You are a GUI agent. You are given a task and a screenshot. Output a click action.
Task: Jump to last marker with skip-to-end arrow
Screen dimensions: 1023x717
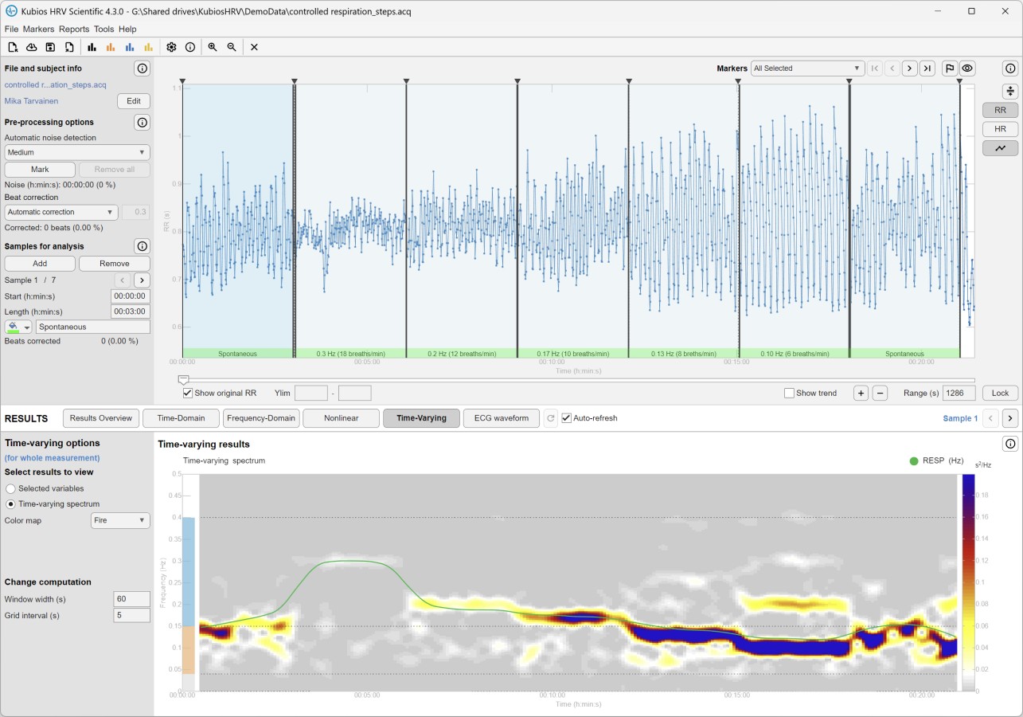coord(927,69)
